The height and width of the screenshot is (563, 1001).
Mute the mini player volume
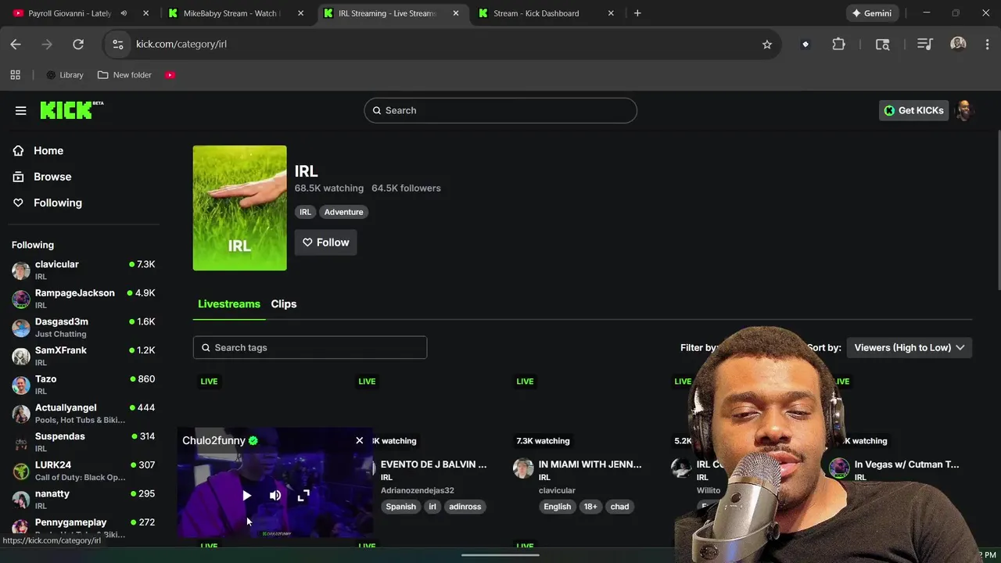pos(275,495)
